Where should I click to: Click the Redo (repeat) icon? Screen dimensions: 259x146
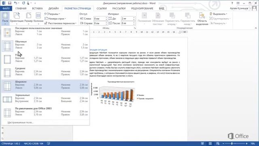23,3
